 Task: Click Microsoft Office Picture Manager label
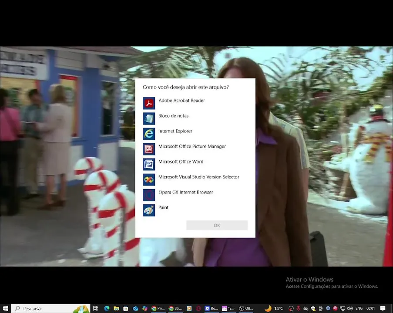[192, 146]
